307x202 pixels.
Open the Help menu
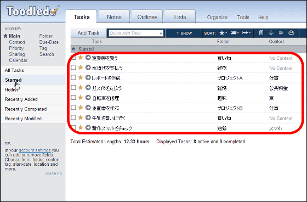pos(263,18)
